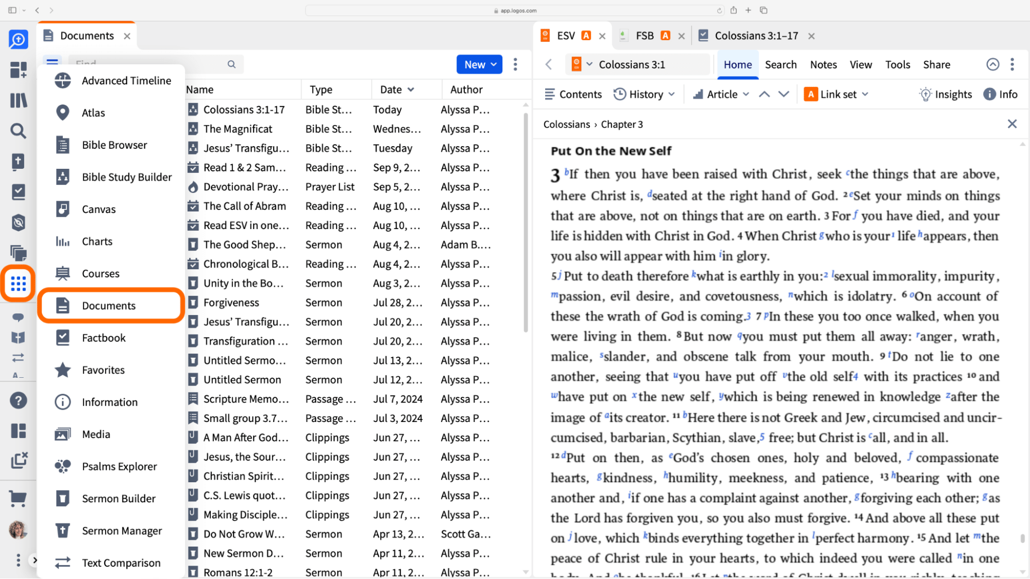Go to next article with down chevron
The width and height of the screenshot is (1030, 579).
click(784, 94)
